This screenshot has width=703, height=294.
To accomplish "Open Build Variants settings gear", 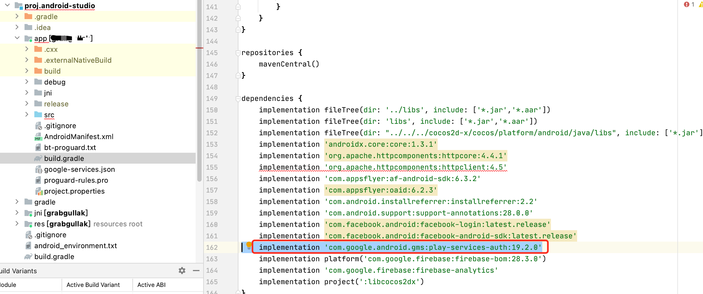I will tap(182, 271).
